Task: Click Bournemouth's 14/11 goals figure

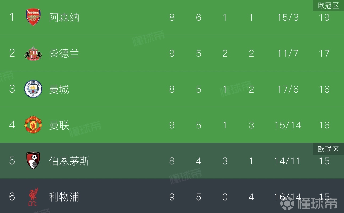Action: click(288, 161)
